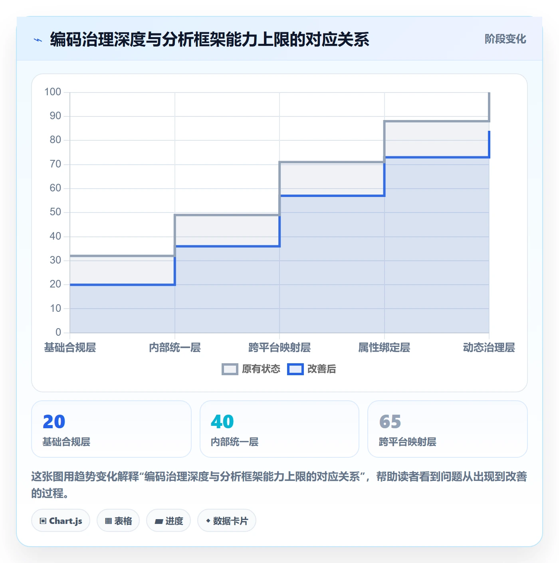Open the 跨平台映射层 stat card showing 65
Viewport: 559px width, 563px height.
pos(448,429)
